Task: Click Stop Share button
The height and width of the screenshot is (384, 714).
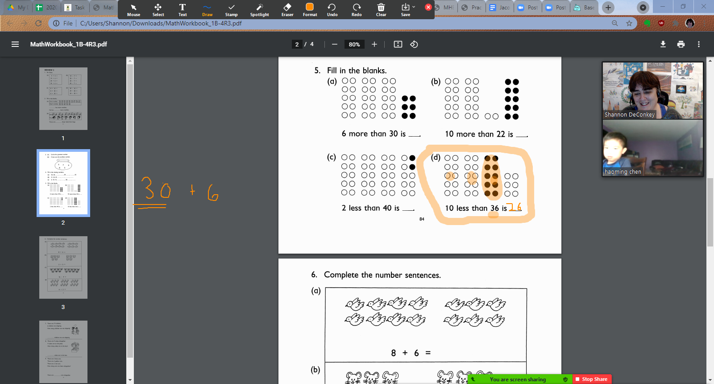Action: pyautogui.click(x=591, y=379)
